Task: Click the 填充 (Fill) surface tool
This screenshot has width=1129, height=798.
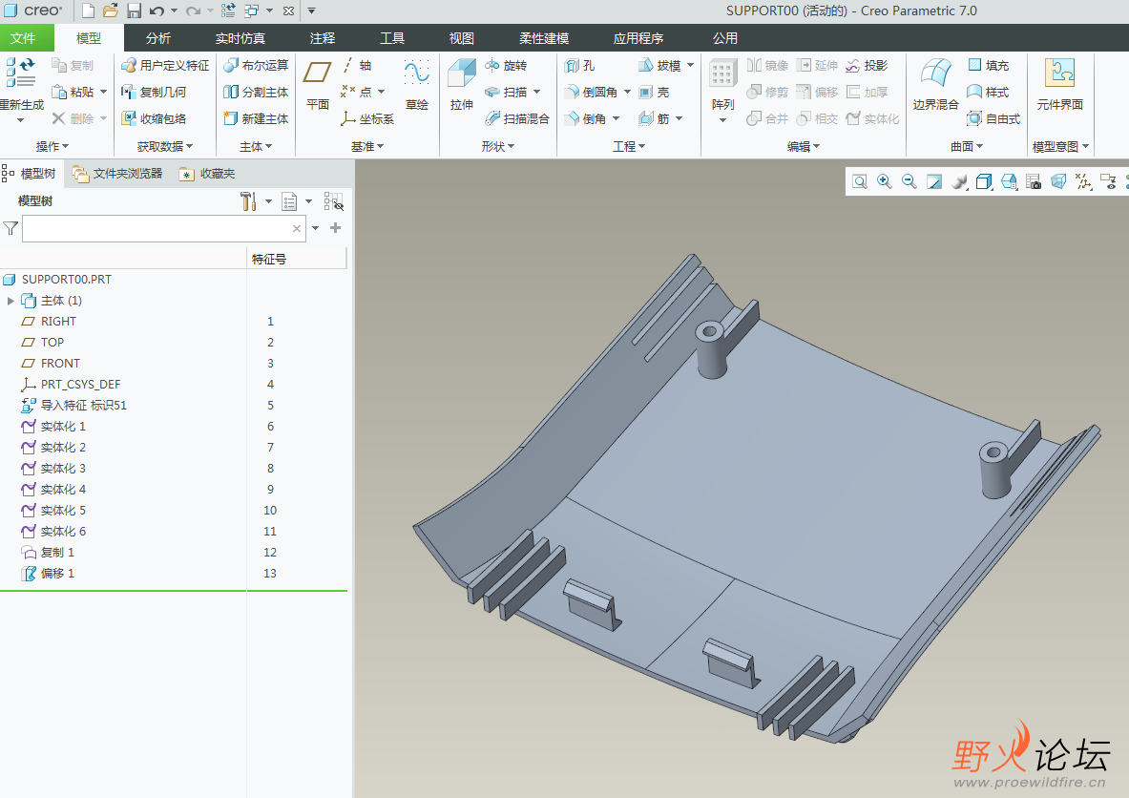Action: point(988,66)
